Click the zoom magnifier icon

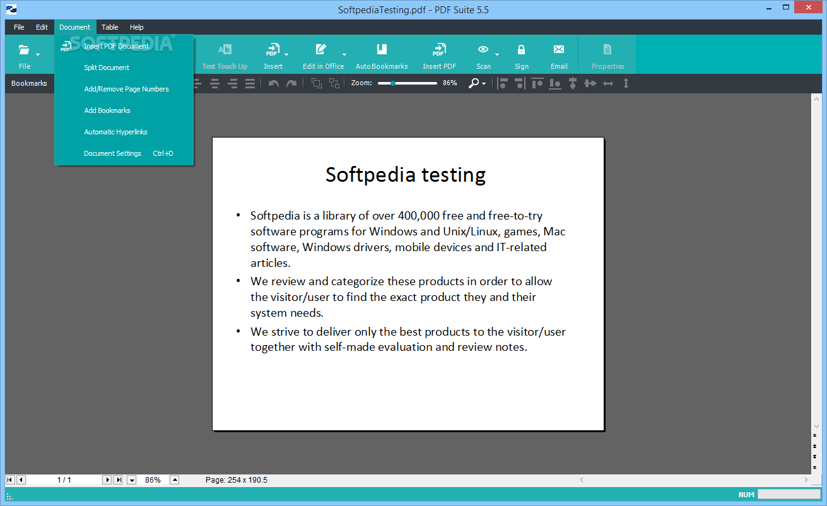(x=474, y=83)
